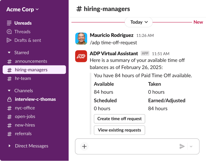
Task: Click the Threads speech bubble icon
Action: coord(9,32)
